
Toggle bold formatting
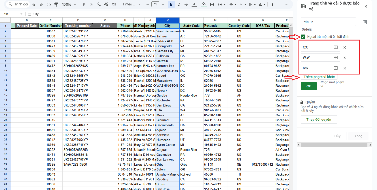[x=171, y=5]
